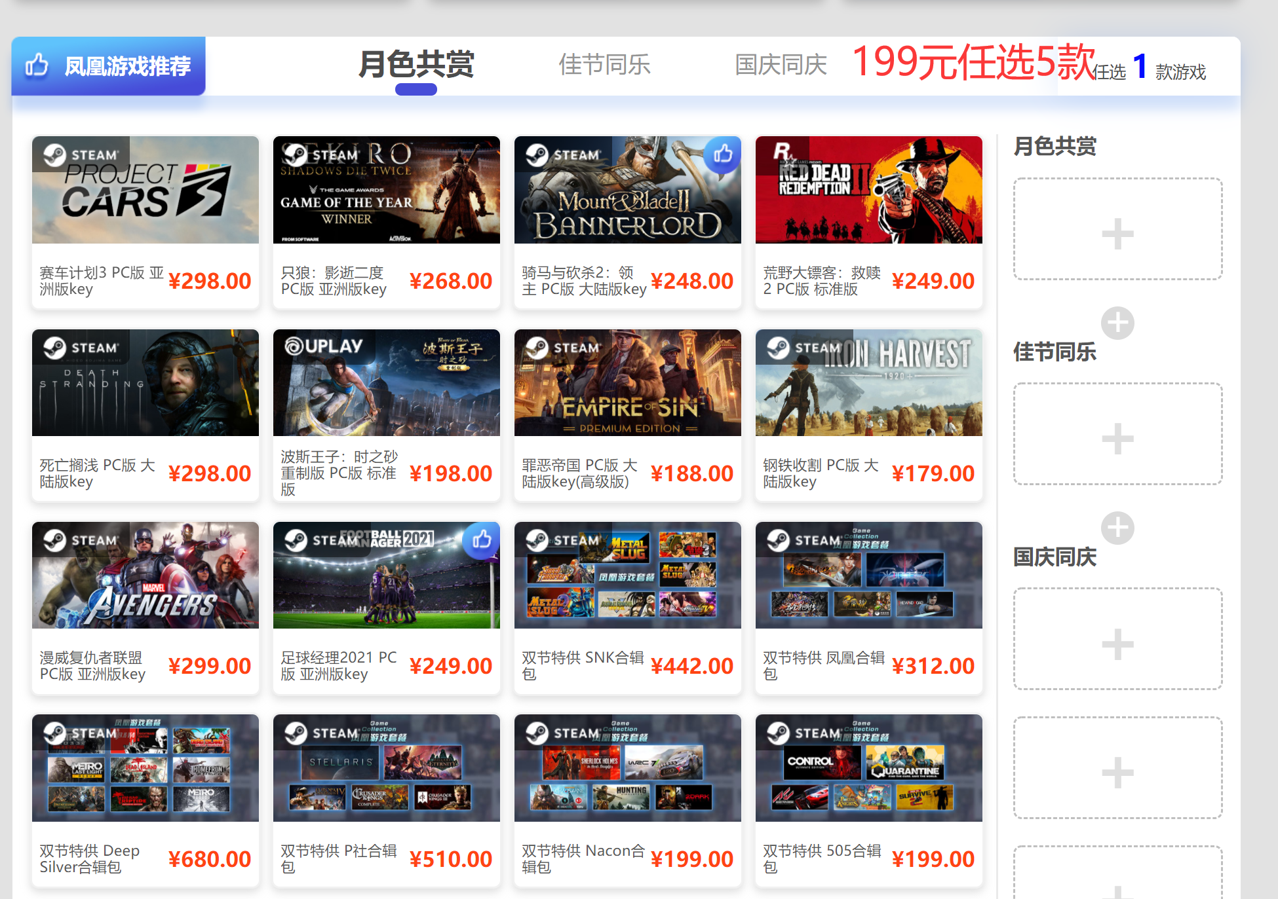Open Red Dead Redemption II thumbnail
1278x899 pixels.
pyautogui.click(x=869, y=190)
